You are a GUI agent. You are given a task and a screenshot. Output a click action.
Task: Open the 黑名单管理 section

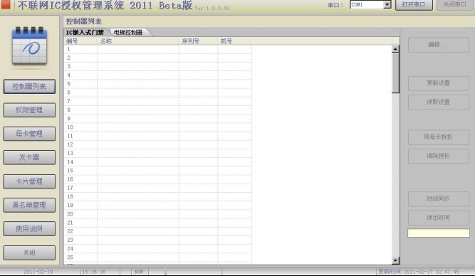pyautogui.click(x=29, y=205)
